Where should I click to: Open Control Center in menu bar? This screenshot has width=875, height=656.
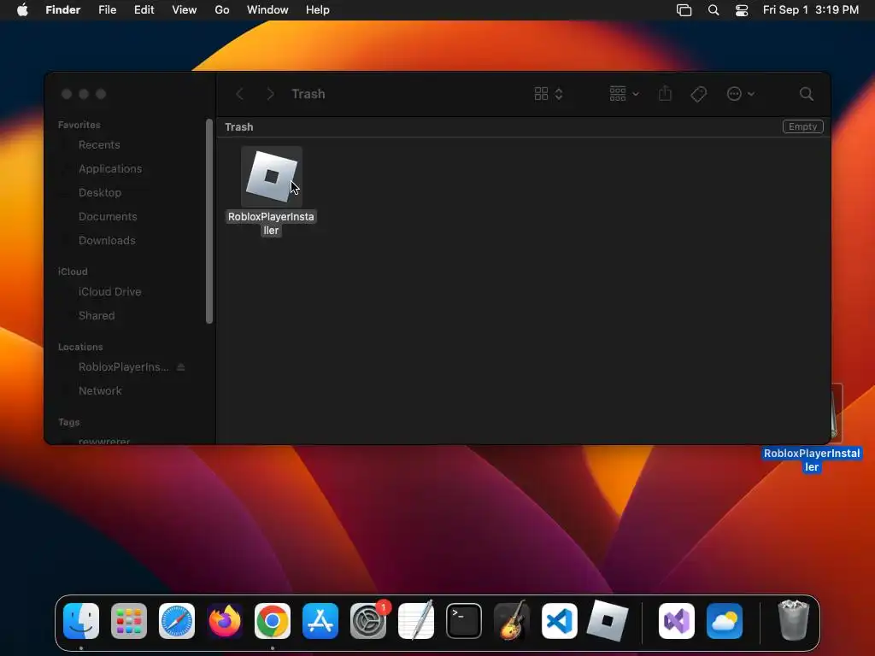point(742,10)
